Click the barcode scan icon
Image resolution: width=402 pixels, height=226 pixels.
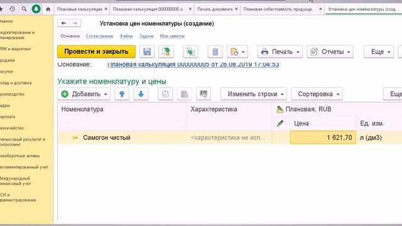[x=204, y=94]
